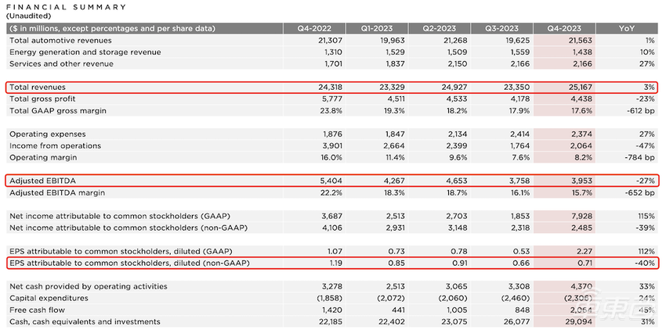
Task: Click the YoY column header
Action: tap(627, 28)
